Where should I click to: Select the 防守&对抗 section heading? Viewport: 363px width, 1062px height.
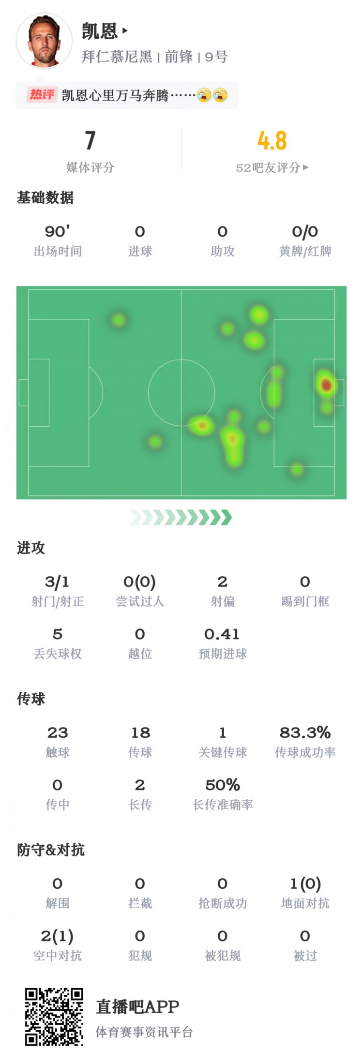tap(51, 850)
